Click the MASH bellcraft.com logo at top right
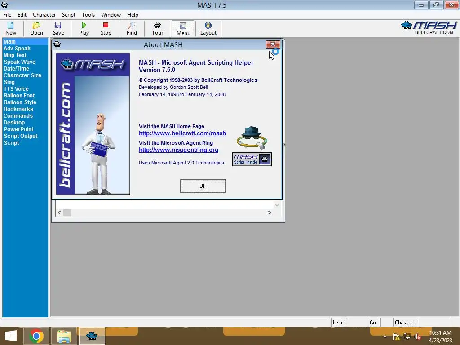 (429, 28)
